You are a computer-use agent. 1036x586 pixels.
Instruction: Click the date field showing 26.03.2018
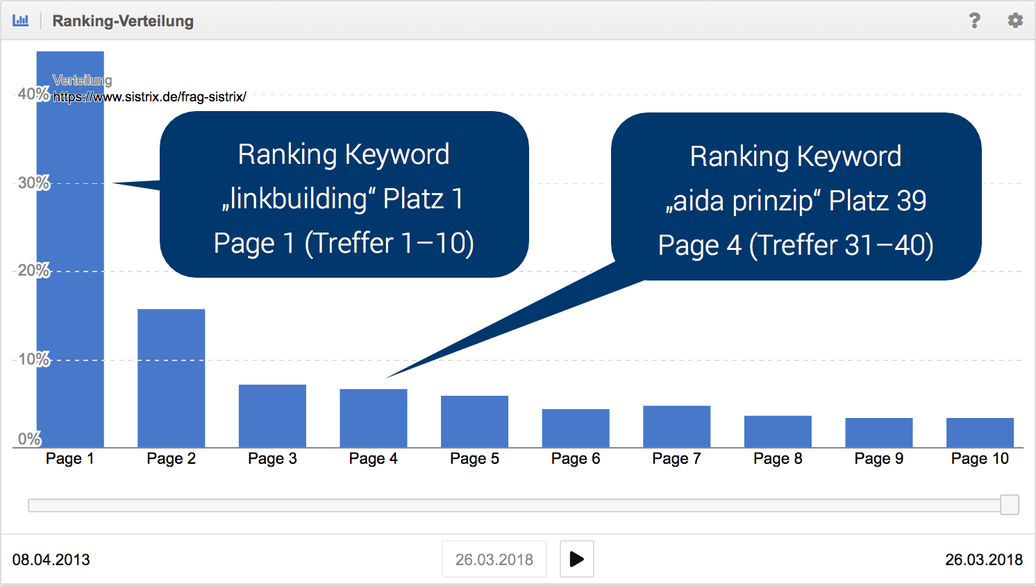(494, 560)
